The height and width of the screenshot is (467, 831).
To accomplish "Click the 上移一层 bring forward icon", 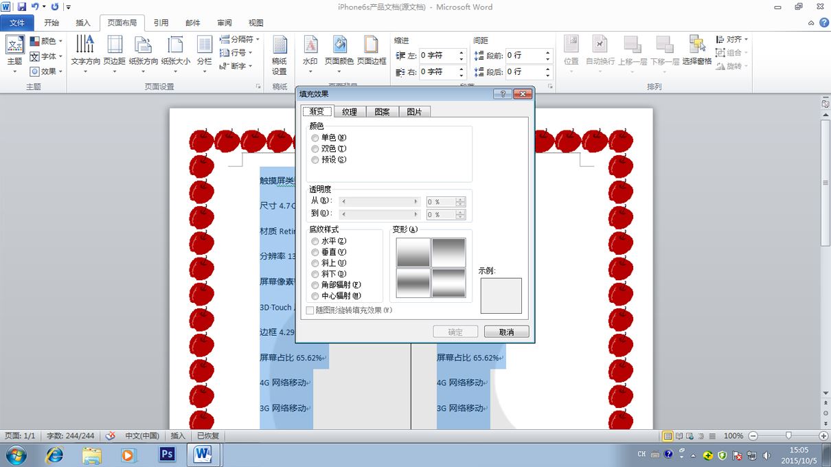I will (x=633, y=45).
